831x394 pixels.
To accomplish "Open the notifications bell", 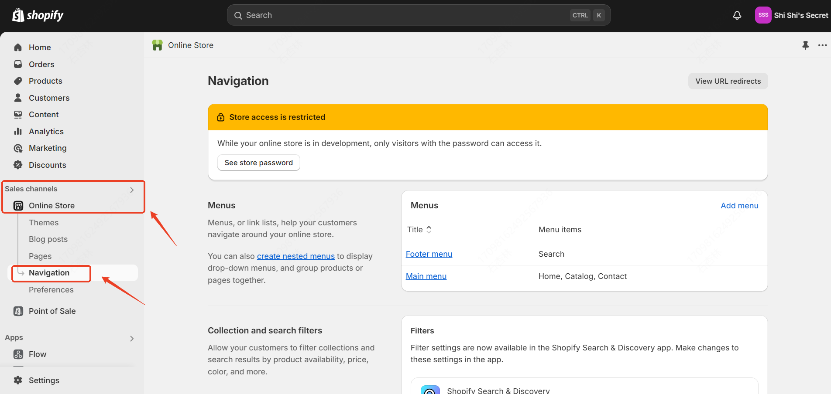I will point(737,15).
